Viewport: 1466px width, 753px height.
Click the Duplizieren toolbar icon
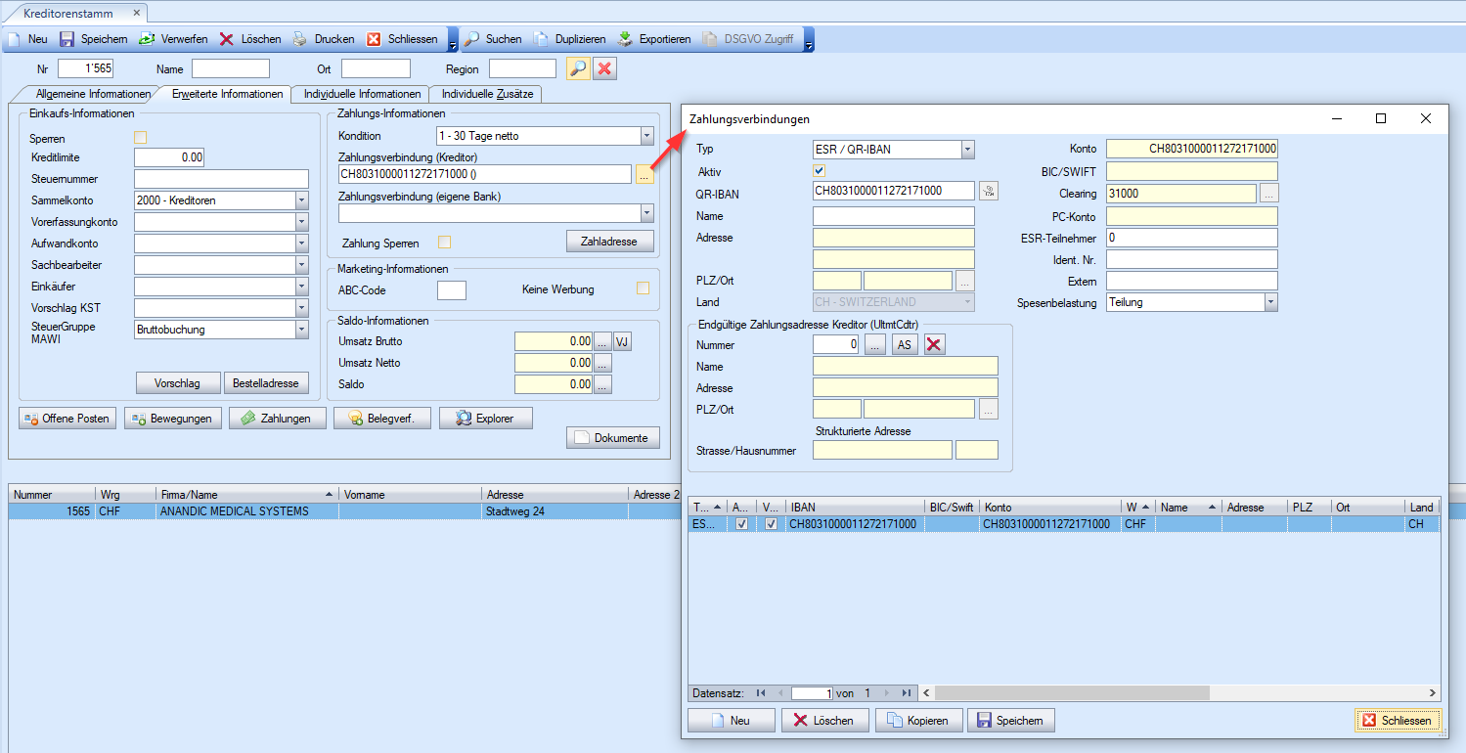pyautogui.click(x=541, y=39)
